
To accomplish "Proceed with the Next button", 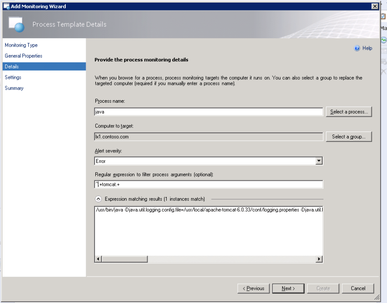I will (288, 288).
